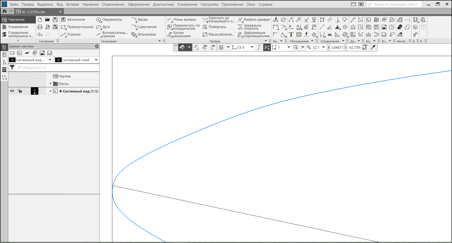This screenshot has height=243, width=452.
Task: Open the Системный слой layer dropdown
Action: point(96,60)
